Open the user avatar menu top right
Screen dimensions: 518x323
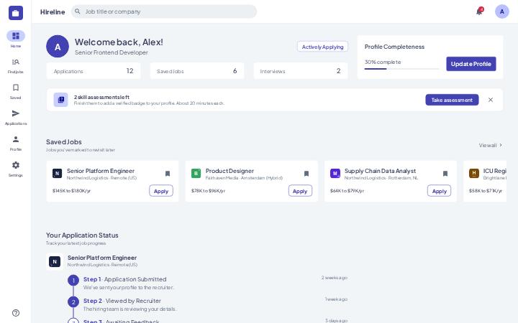point(502,11)
